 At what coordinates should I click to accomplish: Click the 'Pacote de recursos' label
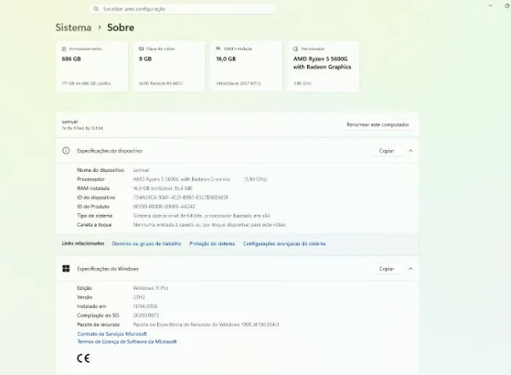coord(98,324)
